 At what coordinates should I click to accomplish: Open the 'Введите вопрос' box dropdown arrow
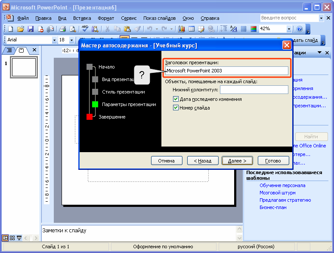(321, 18)
